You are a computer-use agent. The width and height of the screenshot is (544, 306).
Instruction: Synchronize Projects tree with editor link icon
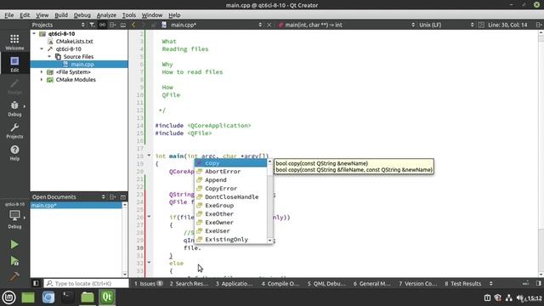point(102,25)
